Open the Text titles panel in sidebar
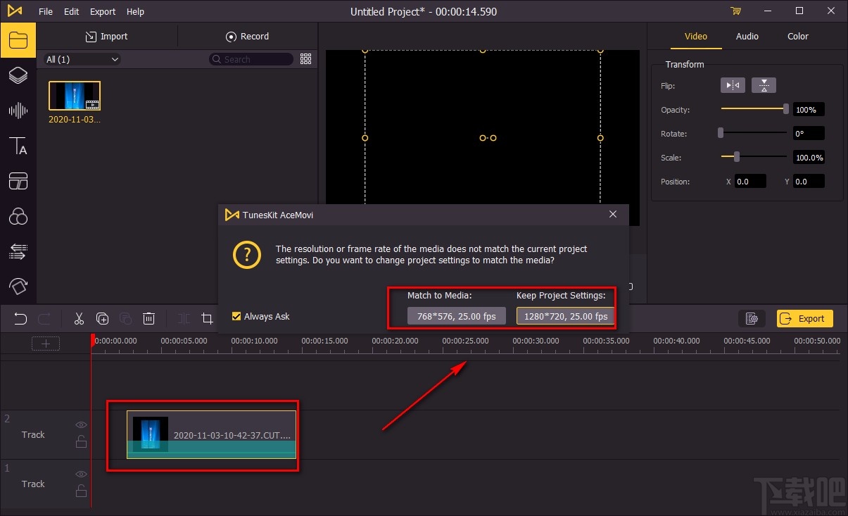The image size is (848, 516). pos(18,146)
